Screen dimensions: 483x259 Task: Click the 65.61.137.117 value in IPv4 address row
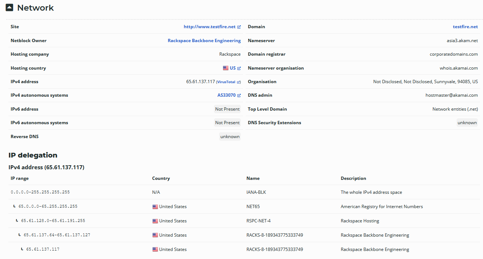(x=200, y=82)
